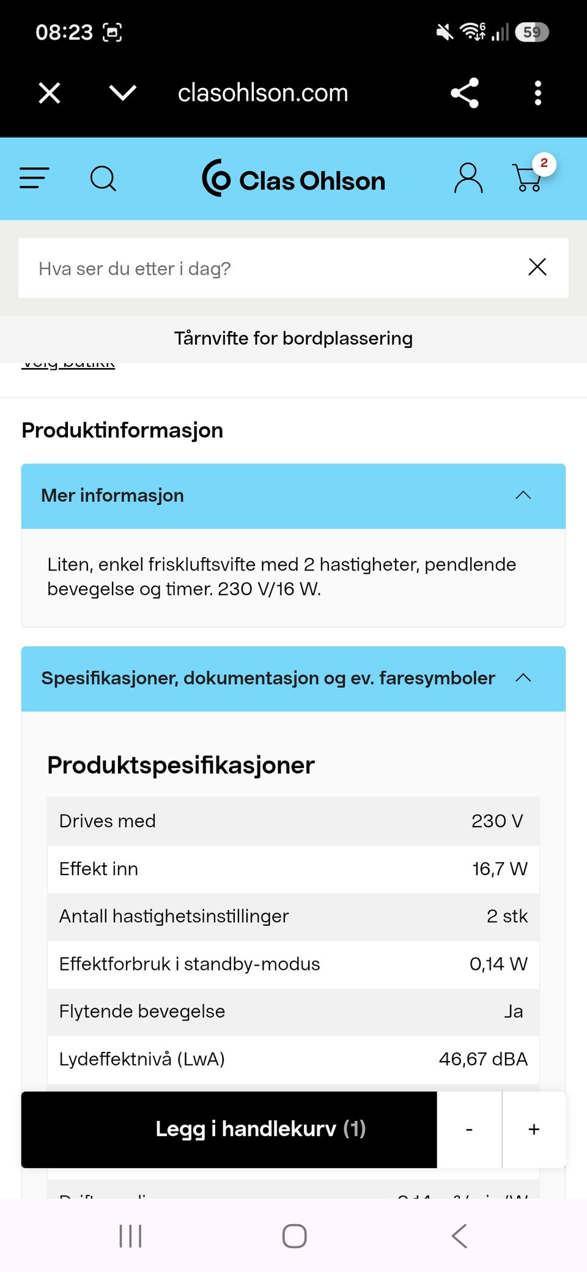Tap the Android home button
This screenshot has width=587, height=1272.
294,1236
